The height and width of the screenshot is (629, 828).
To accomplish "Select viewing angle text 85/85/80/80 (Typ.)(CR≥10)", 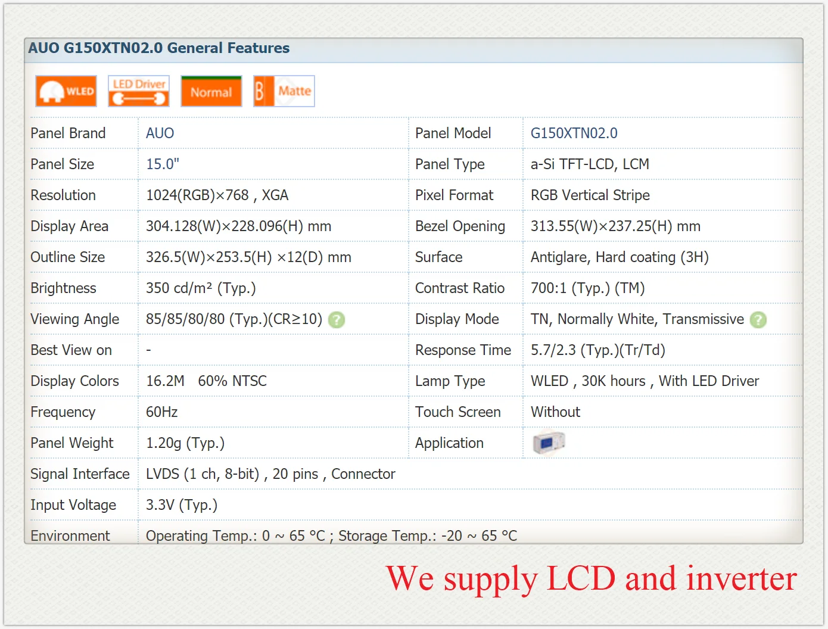I will (x=234, y=319).
